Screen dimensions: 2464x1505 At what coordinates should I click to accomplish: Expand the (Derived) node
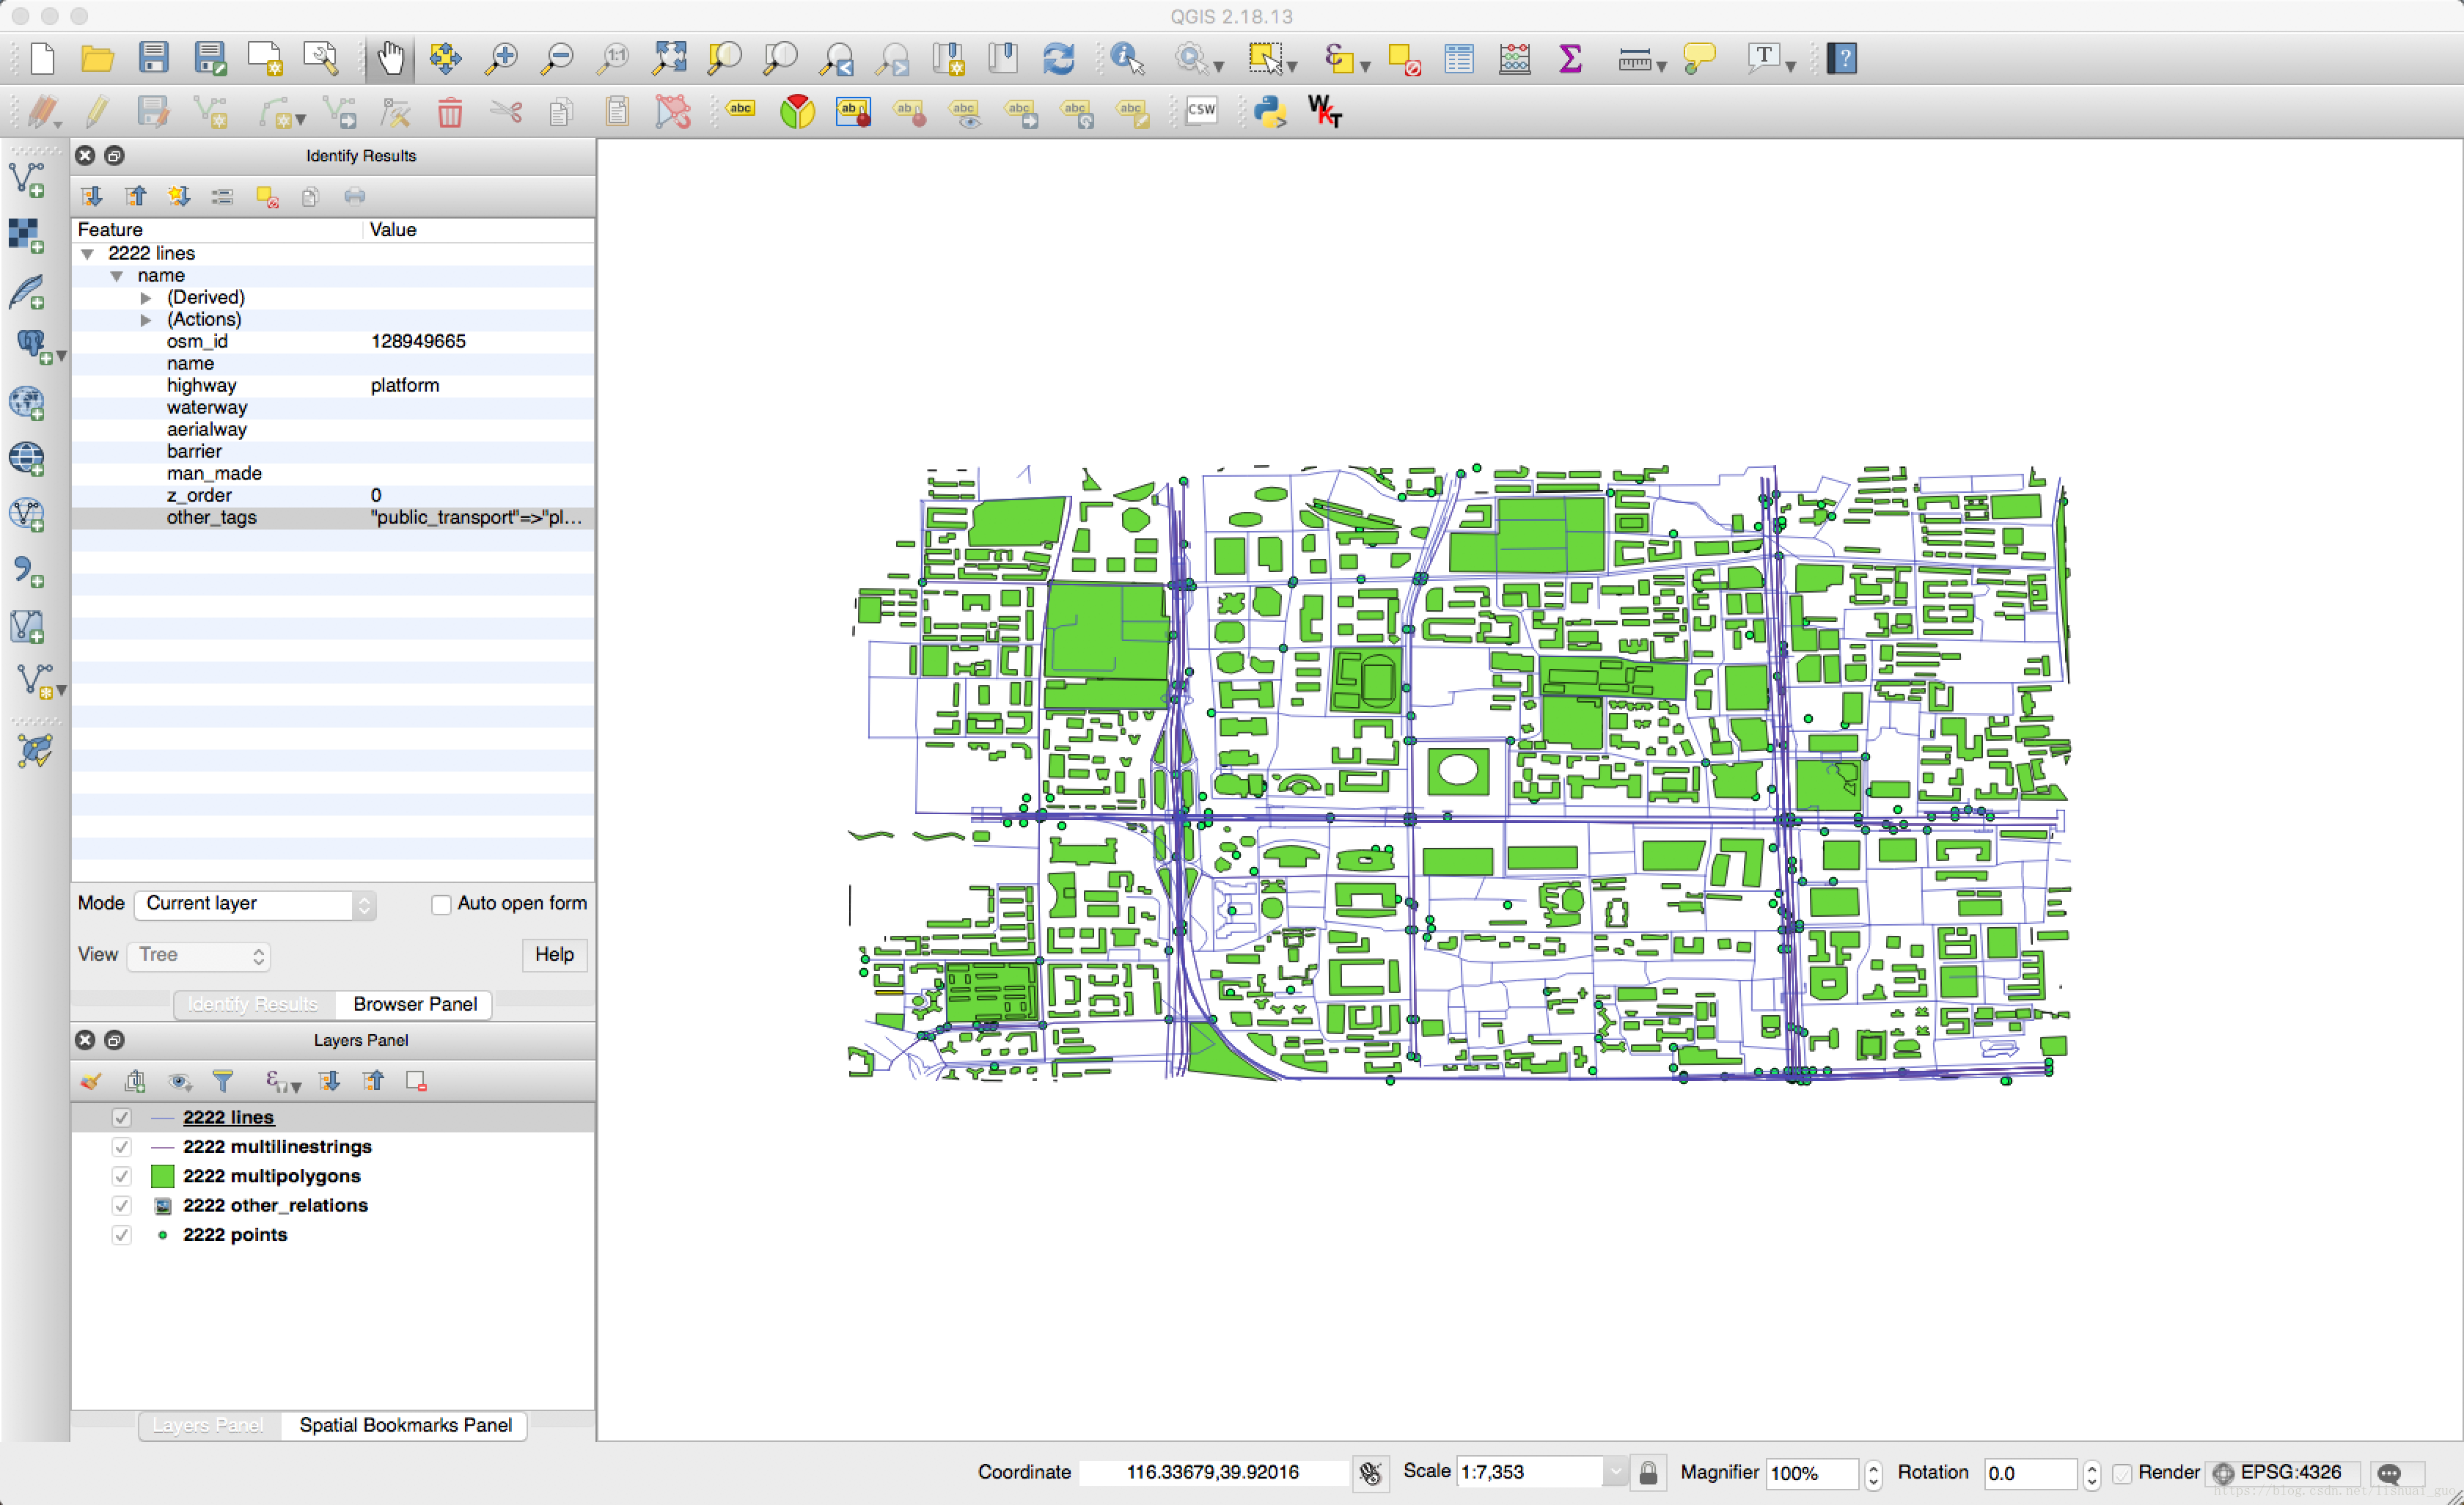tap(146, 298)
